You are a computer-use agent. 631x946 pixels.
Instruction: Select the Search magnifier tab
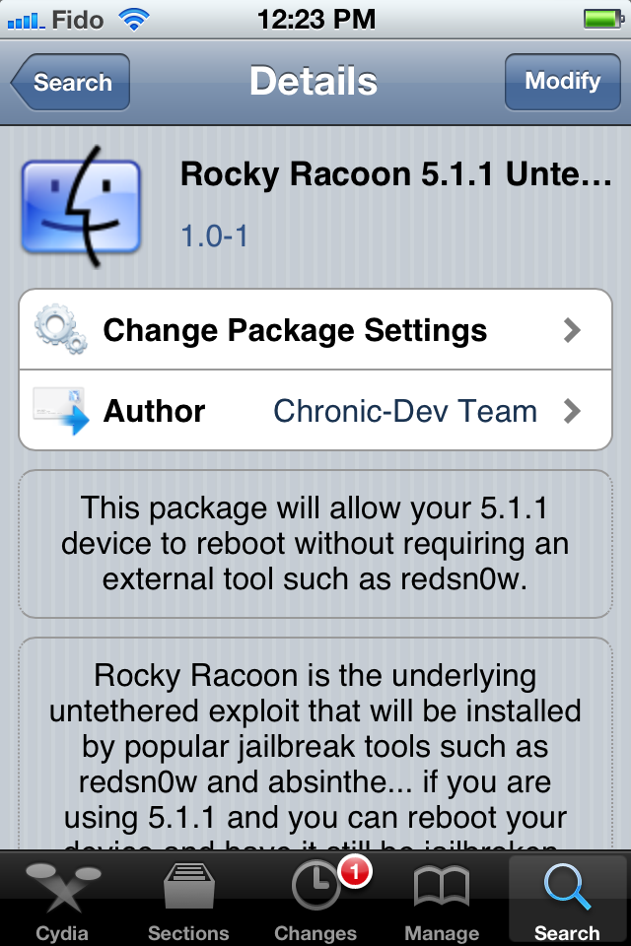567,900
